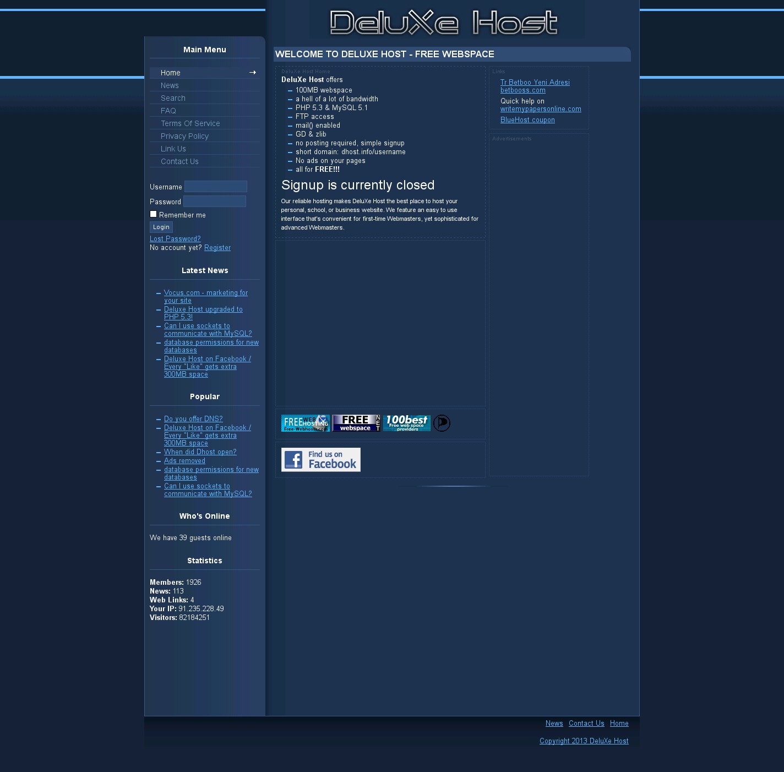Screen dimensions: 784x772
Task: Open the BlueHost coupon link
Action: 527,120
